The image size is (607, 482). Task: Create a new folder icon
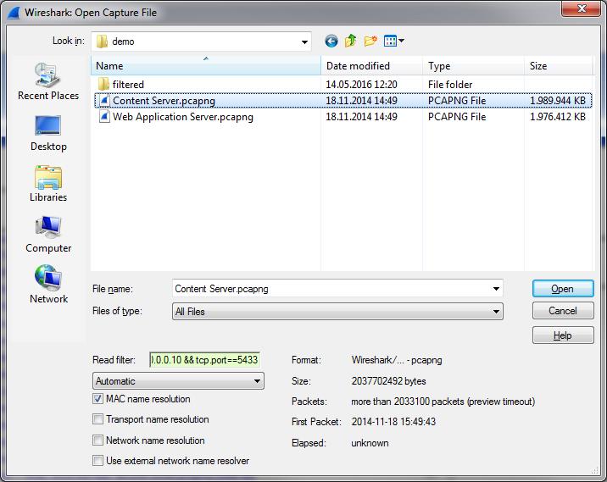pos(370,41)
